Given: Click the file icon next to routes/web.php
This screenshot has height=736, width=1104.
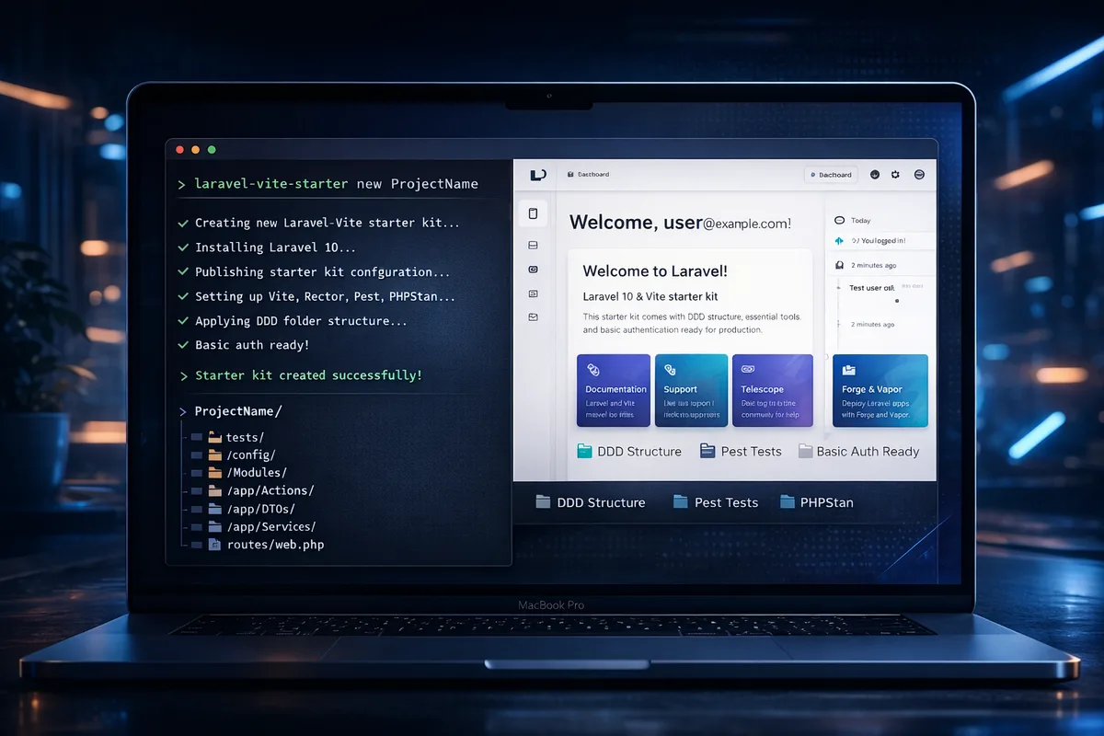Looking at the screenshot, I should tap(215, 545).
